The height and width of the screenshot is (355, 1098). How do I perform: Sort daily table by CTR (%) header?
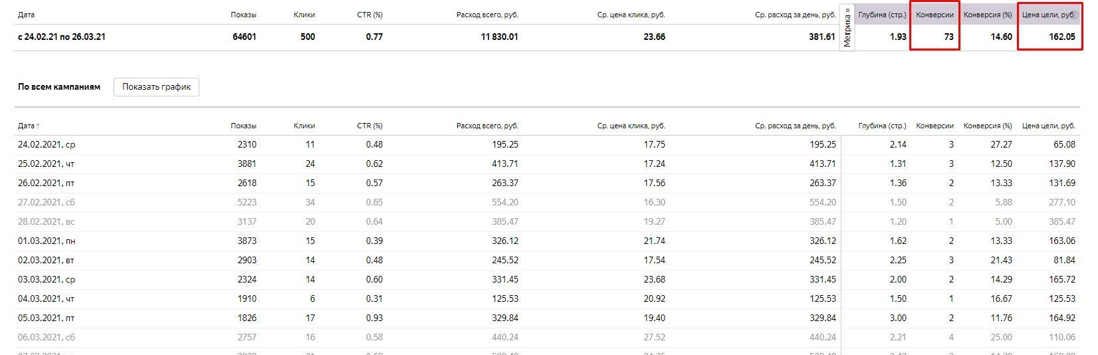370,126
